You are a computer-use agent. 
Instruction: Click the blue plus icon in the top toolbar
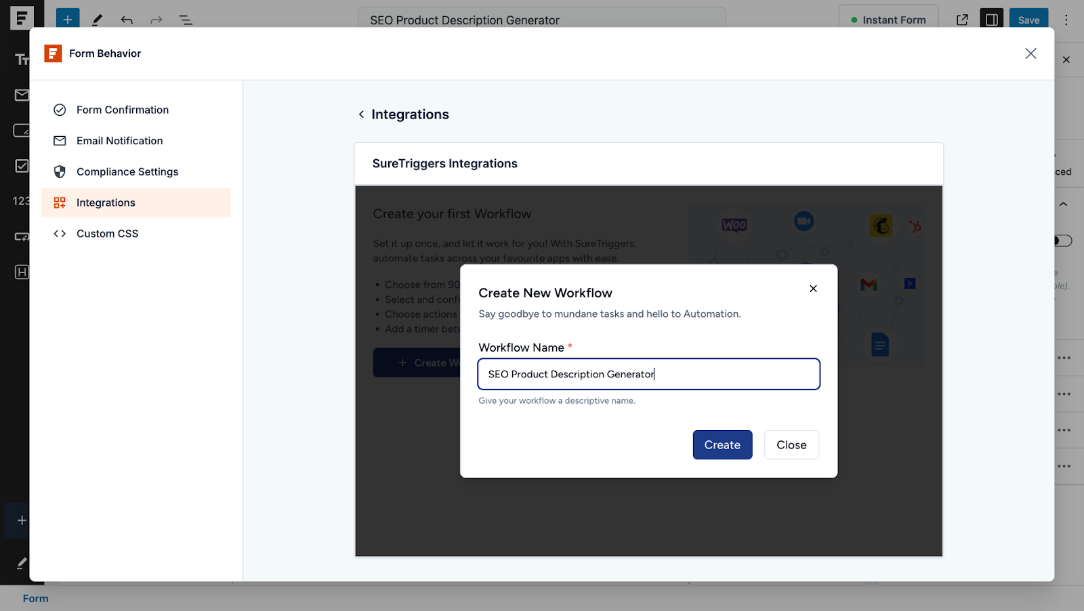pyautogui.click(x=67, y=18)
